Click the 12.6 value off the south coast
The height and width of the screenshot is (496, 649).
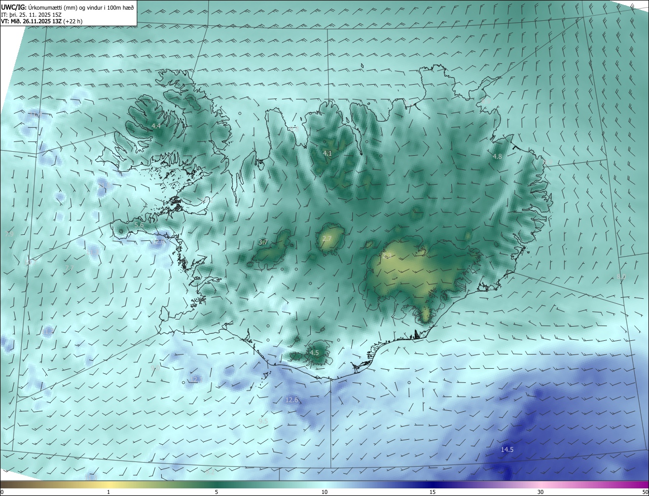click(x=292, y=400)
